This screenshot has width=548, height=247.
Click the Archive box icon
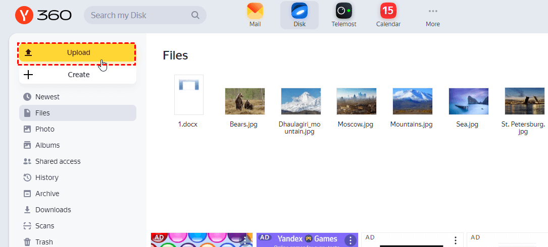click(x=27, y=194)
